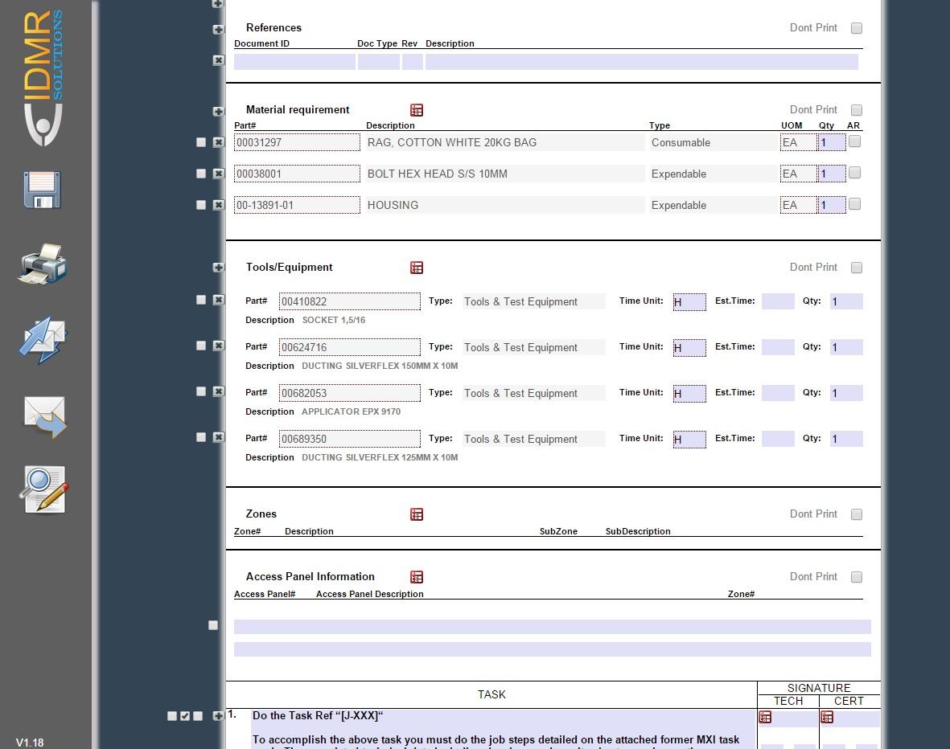The width and height of the screenshot is (950, 749).
Task: Check AR box for BOLT HEX HEAD row
Action: tap(854, 173)
